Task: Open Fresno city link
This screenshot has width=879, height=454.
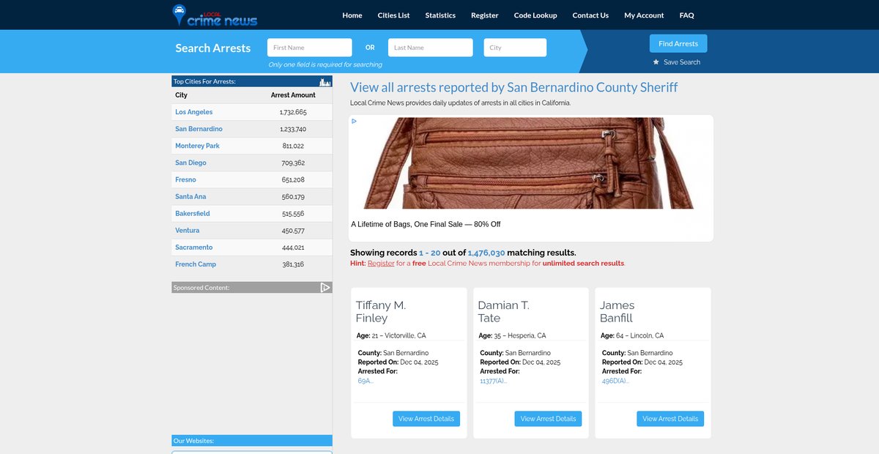Action: tap(185, 179)
